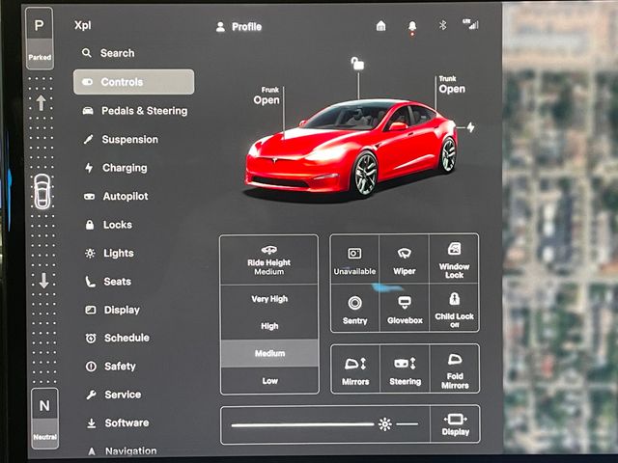Open the Wiper controls
The image size is (618, 463).
(x=405, y=259)
